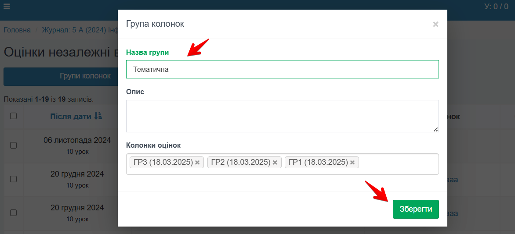Close the Група колонок dialog
Screen dimensions: 515x234
(435, 25)
